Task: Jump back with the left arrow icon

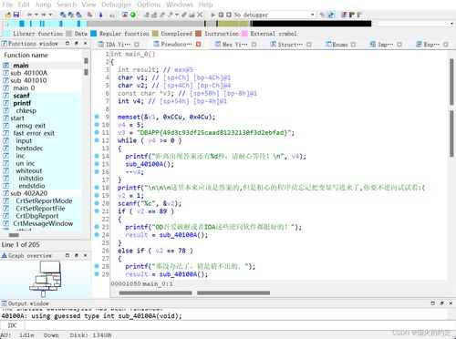Action: pos(29,15)
